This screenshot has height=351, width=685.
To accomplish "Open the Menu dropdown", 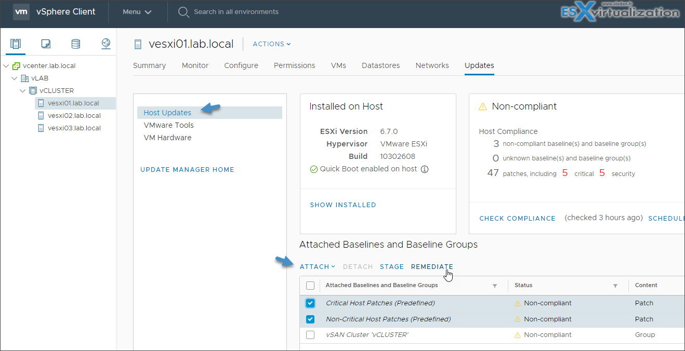I will 137,12.
